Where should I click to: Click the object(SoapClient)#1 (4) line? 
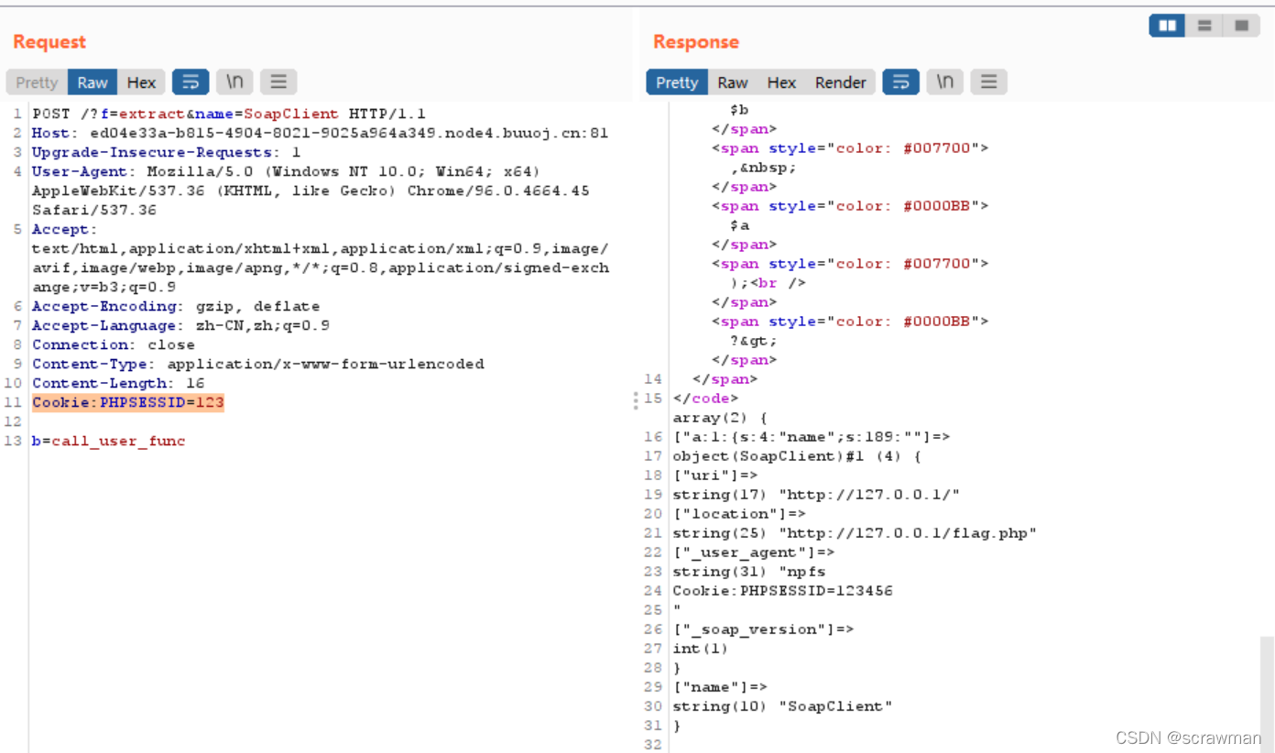[x=797, y=456]
